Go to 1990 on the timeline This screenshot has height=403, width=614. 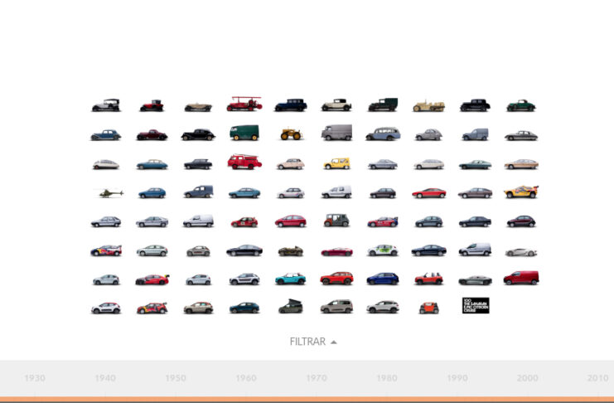coord(457,378)
